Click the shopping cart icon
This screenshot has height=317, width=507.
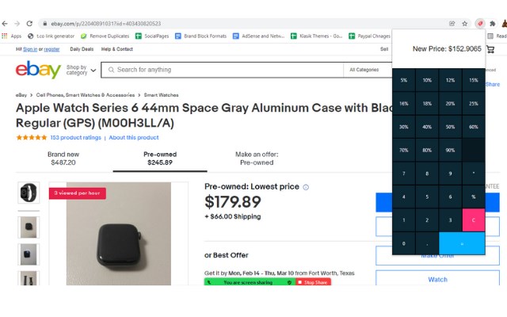[490, 49]
